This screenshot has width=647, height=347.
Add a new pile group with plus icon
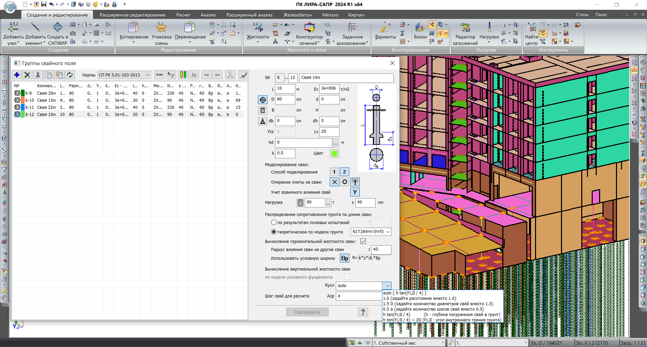point(17,75)
